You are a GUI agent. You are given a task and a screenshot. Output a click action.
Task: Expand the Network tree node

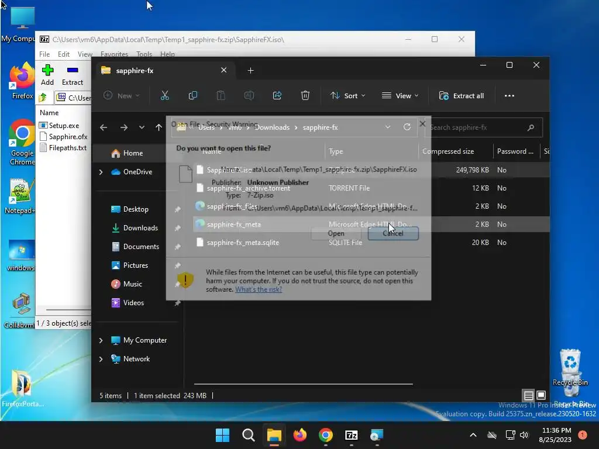point(101,359)
